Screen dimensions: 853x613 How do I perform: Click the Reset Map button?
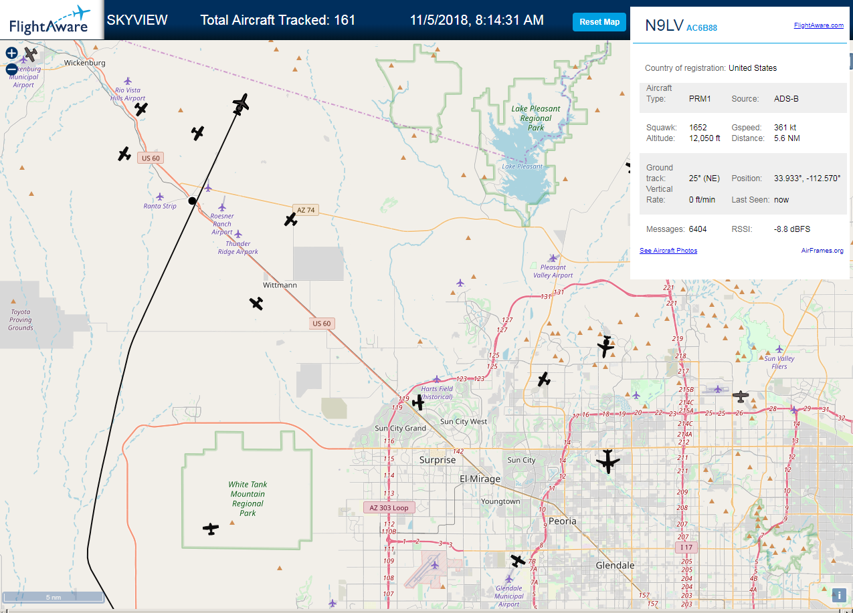click(x=599, y=22)
